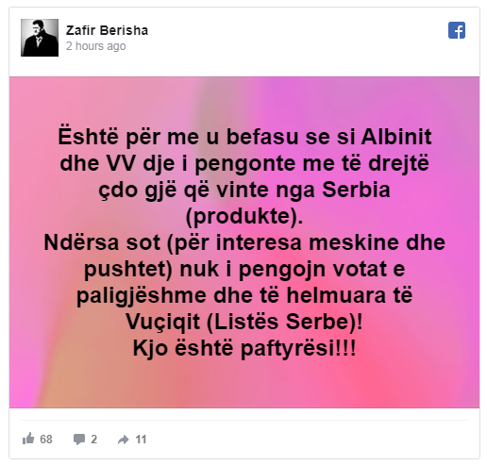Click the '(produkte).' line in the post
Image resolution: width=487 pixels, height=465 pixels.
(244, 217)
